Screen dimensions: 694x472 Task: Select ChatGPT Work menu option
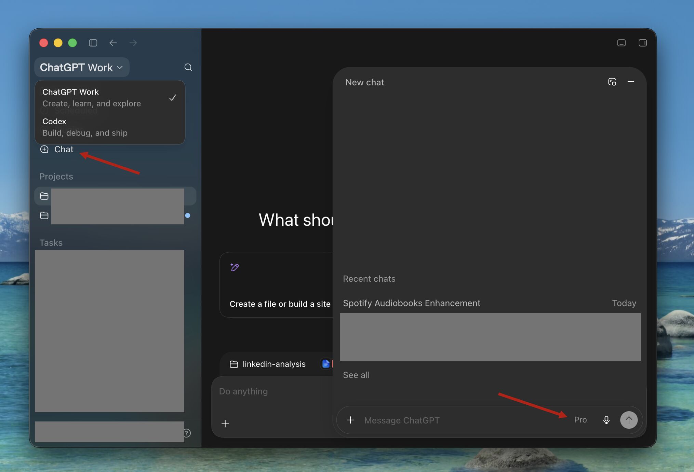coord(109,98)
